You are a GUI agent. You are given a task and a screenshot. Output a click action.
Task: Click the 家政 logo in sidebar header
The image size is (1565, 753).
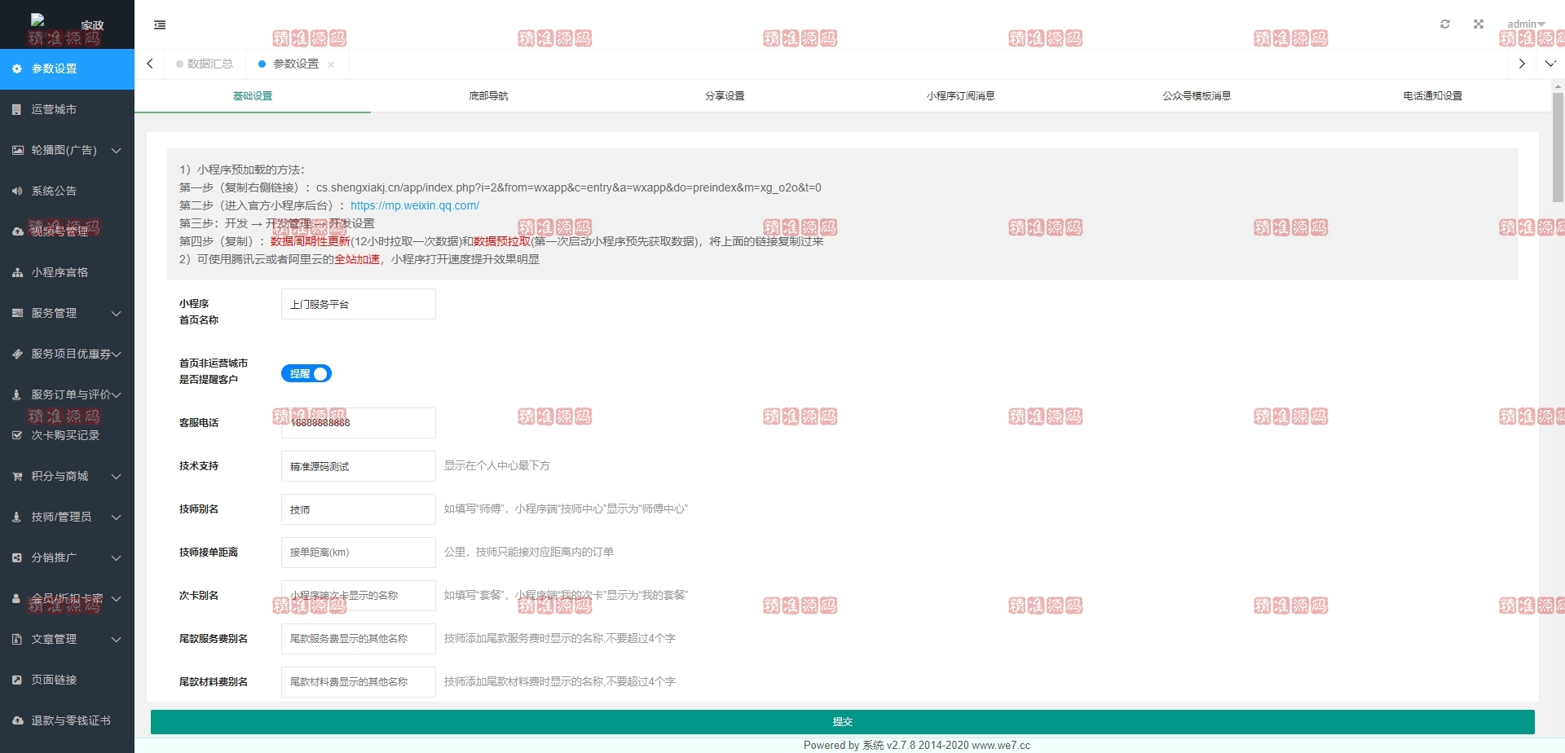tap(67, 24)
